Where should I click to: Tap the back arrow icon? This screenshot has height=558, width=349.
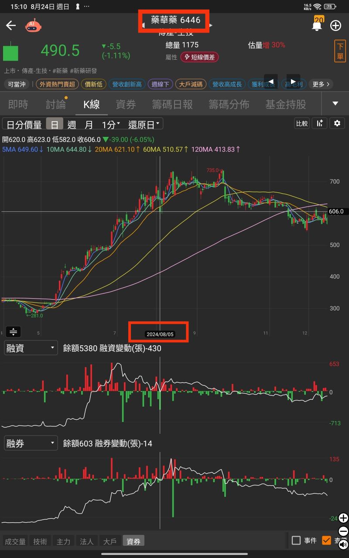tap(10, 25)
